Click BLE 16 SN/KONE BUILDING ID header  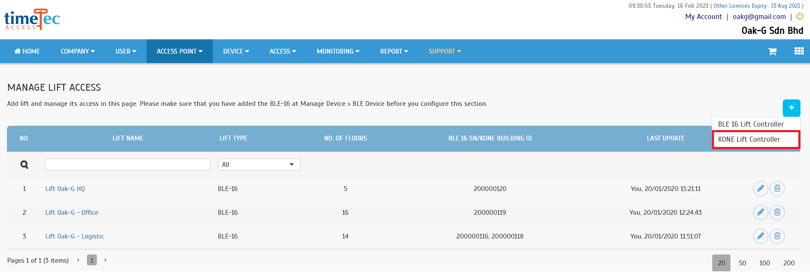pos(490,138)
